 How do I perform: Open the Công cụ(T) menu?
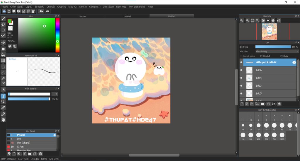[95, 7]
